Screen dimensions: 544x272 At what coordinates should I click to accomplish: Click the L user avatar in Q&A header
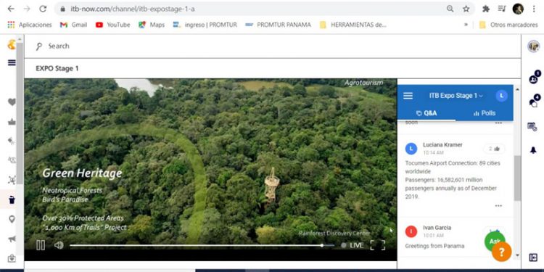(501, 96)
